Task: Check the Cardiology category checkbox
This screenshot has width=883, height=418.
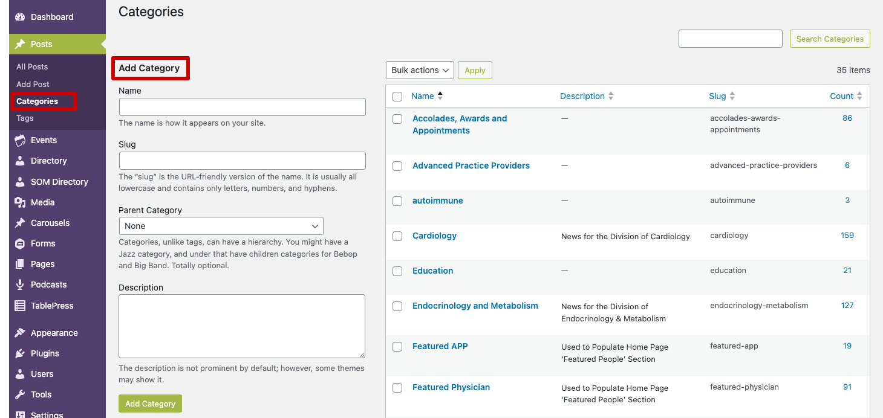Action: pyautogui.click(x=397, y=236)
